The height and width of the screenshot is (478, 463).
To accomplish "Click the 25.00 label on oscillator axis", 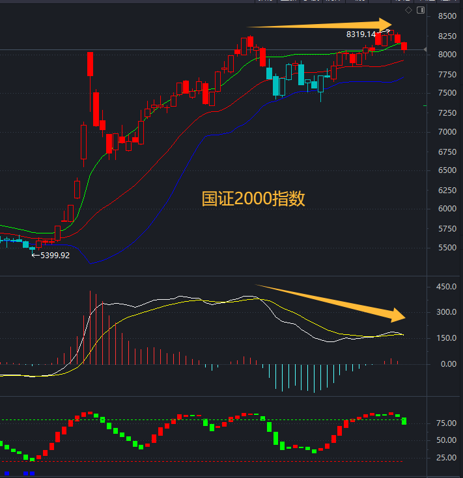I will coord(446,458).
